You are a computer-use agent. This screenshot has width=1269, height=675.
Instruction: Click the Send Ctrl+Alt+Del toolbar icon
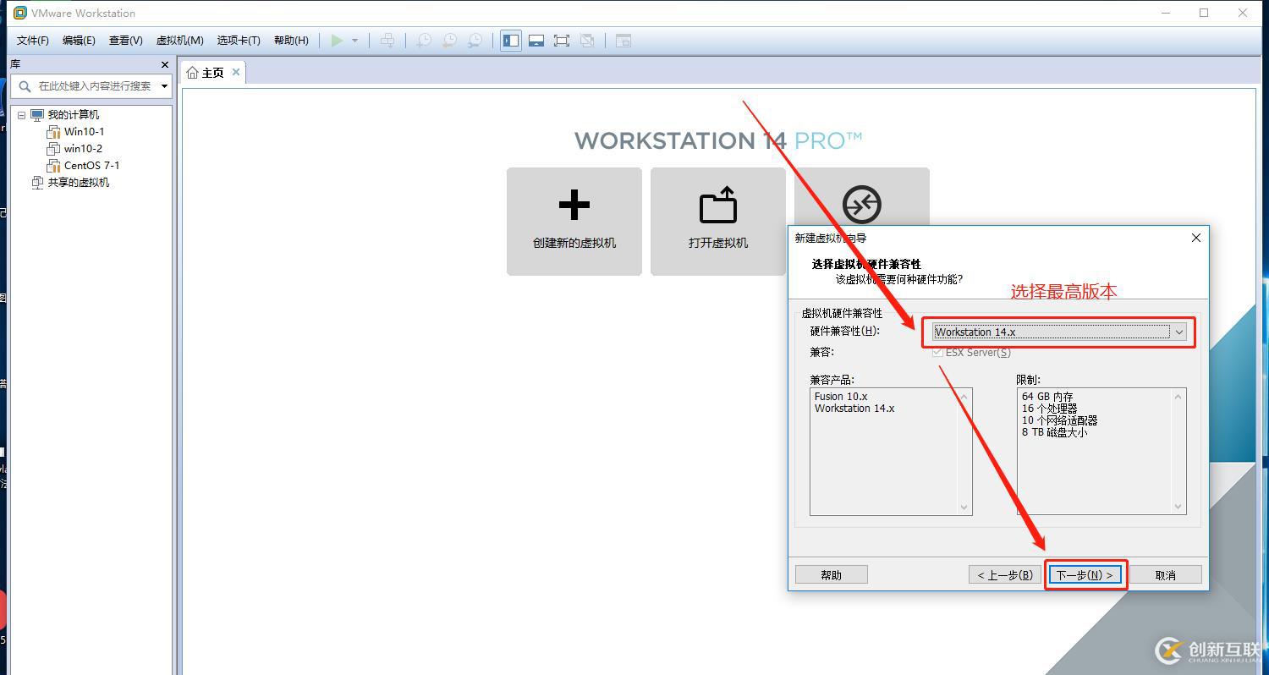[x=387, y=41]
